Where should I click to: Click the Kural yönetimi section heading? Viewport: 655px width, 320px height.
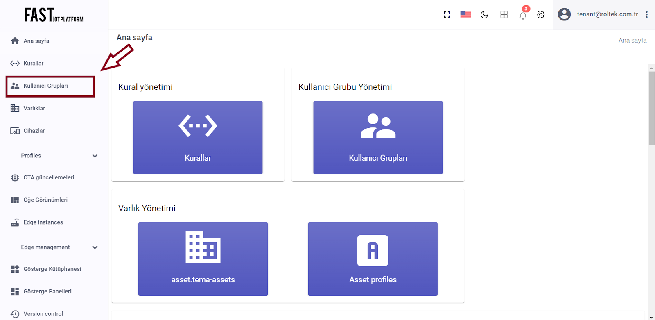[145, 87]
